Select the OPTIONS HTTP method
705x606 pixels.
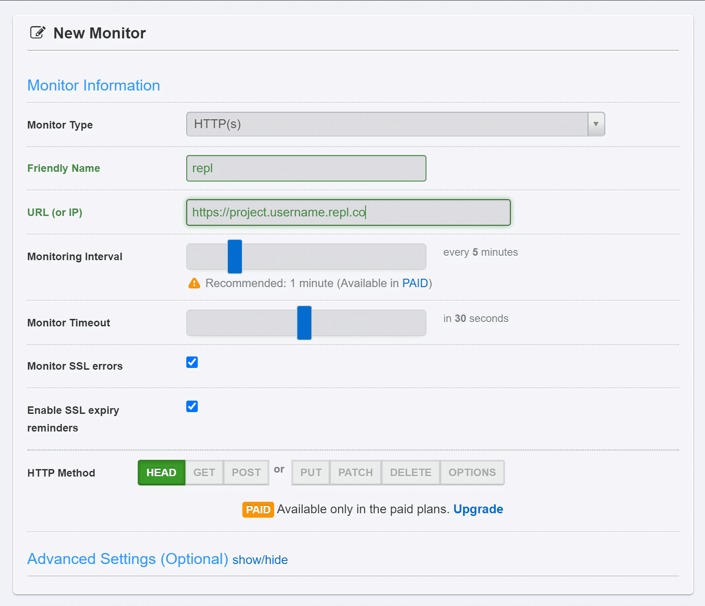(472, 473)
